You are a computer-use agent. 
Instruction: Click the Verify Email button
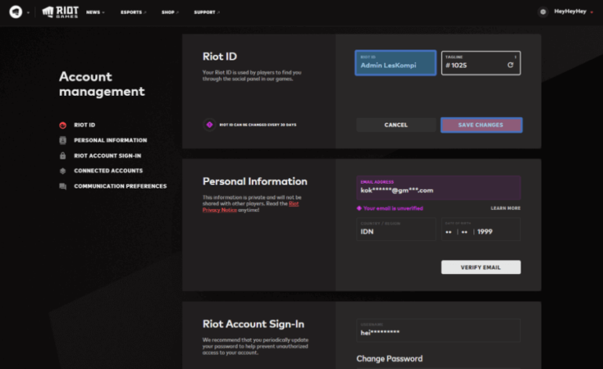(x=481, y=267)
